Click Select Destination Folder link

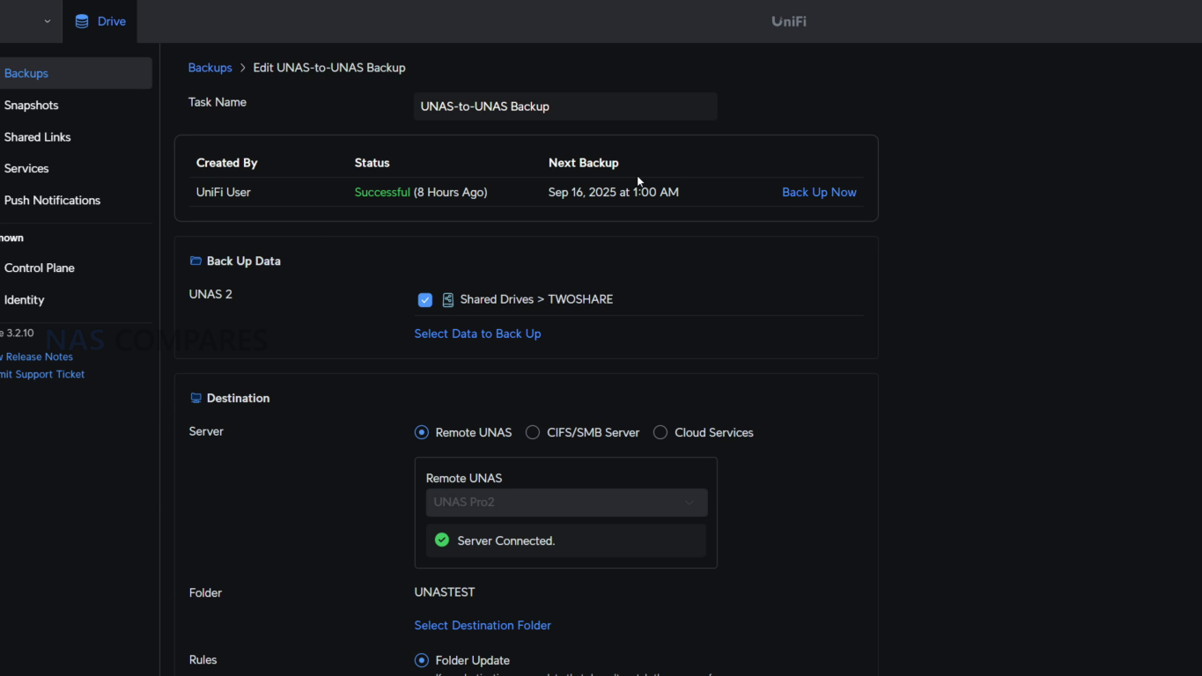pyautogui.click(x=483, y=625)
